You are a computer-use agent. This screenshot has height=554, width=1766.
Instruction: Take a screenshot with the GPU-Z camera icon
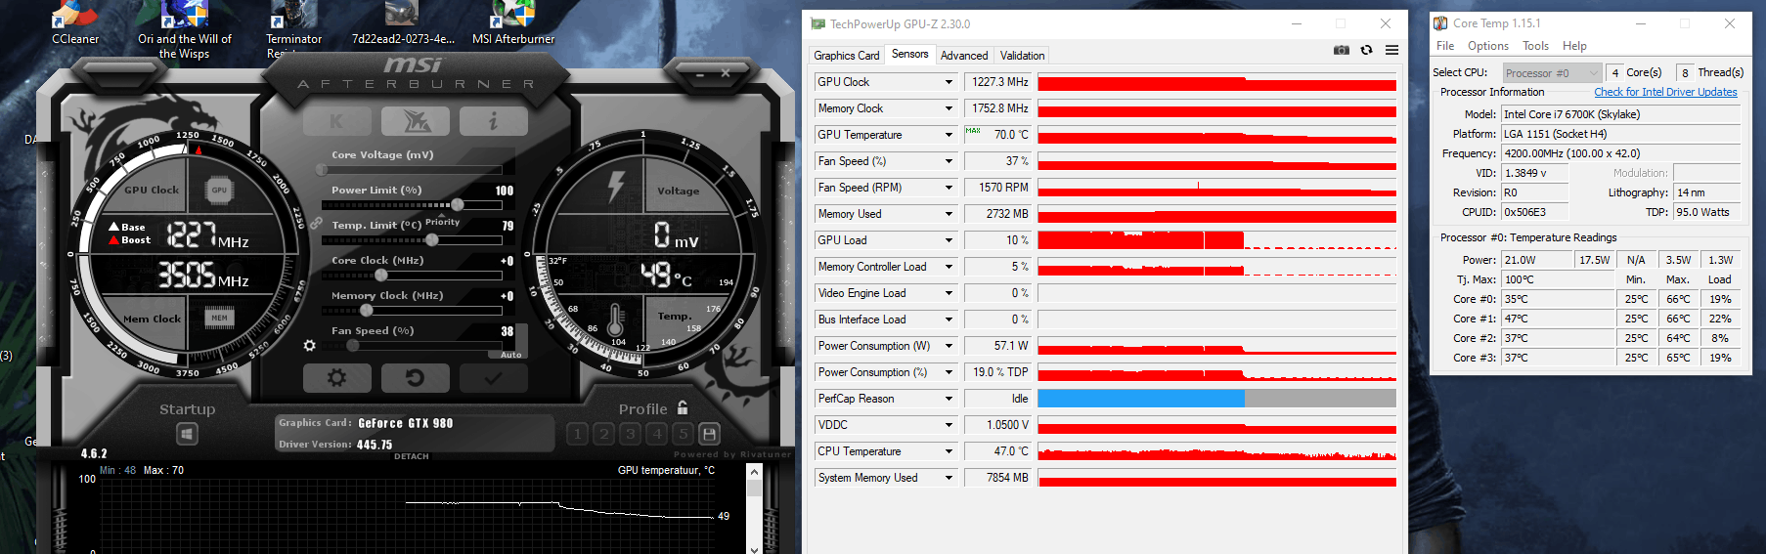coord(1342,50)
